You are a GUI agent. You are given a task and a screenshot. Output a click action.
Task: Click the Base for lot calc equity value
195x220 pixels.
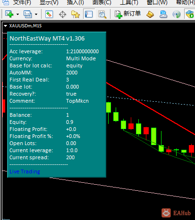[x=74, y=65]
